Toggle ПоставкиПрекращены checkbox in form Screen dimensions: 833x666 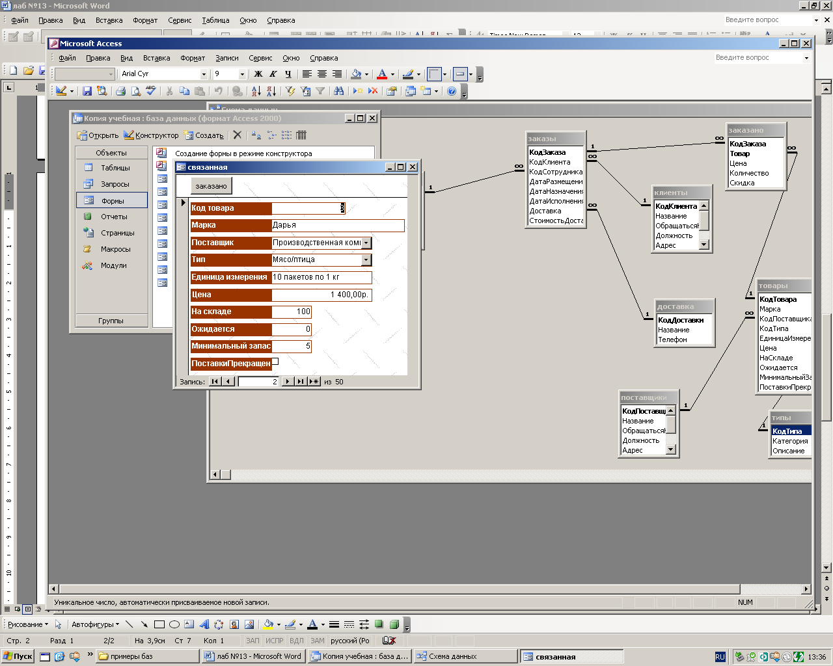(275, 362)
